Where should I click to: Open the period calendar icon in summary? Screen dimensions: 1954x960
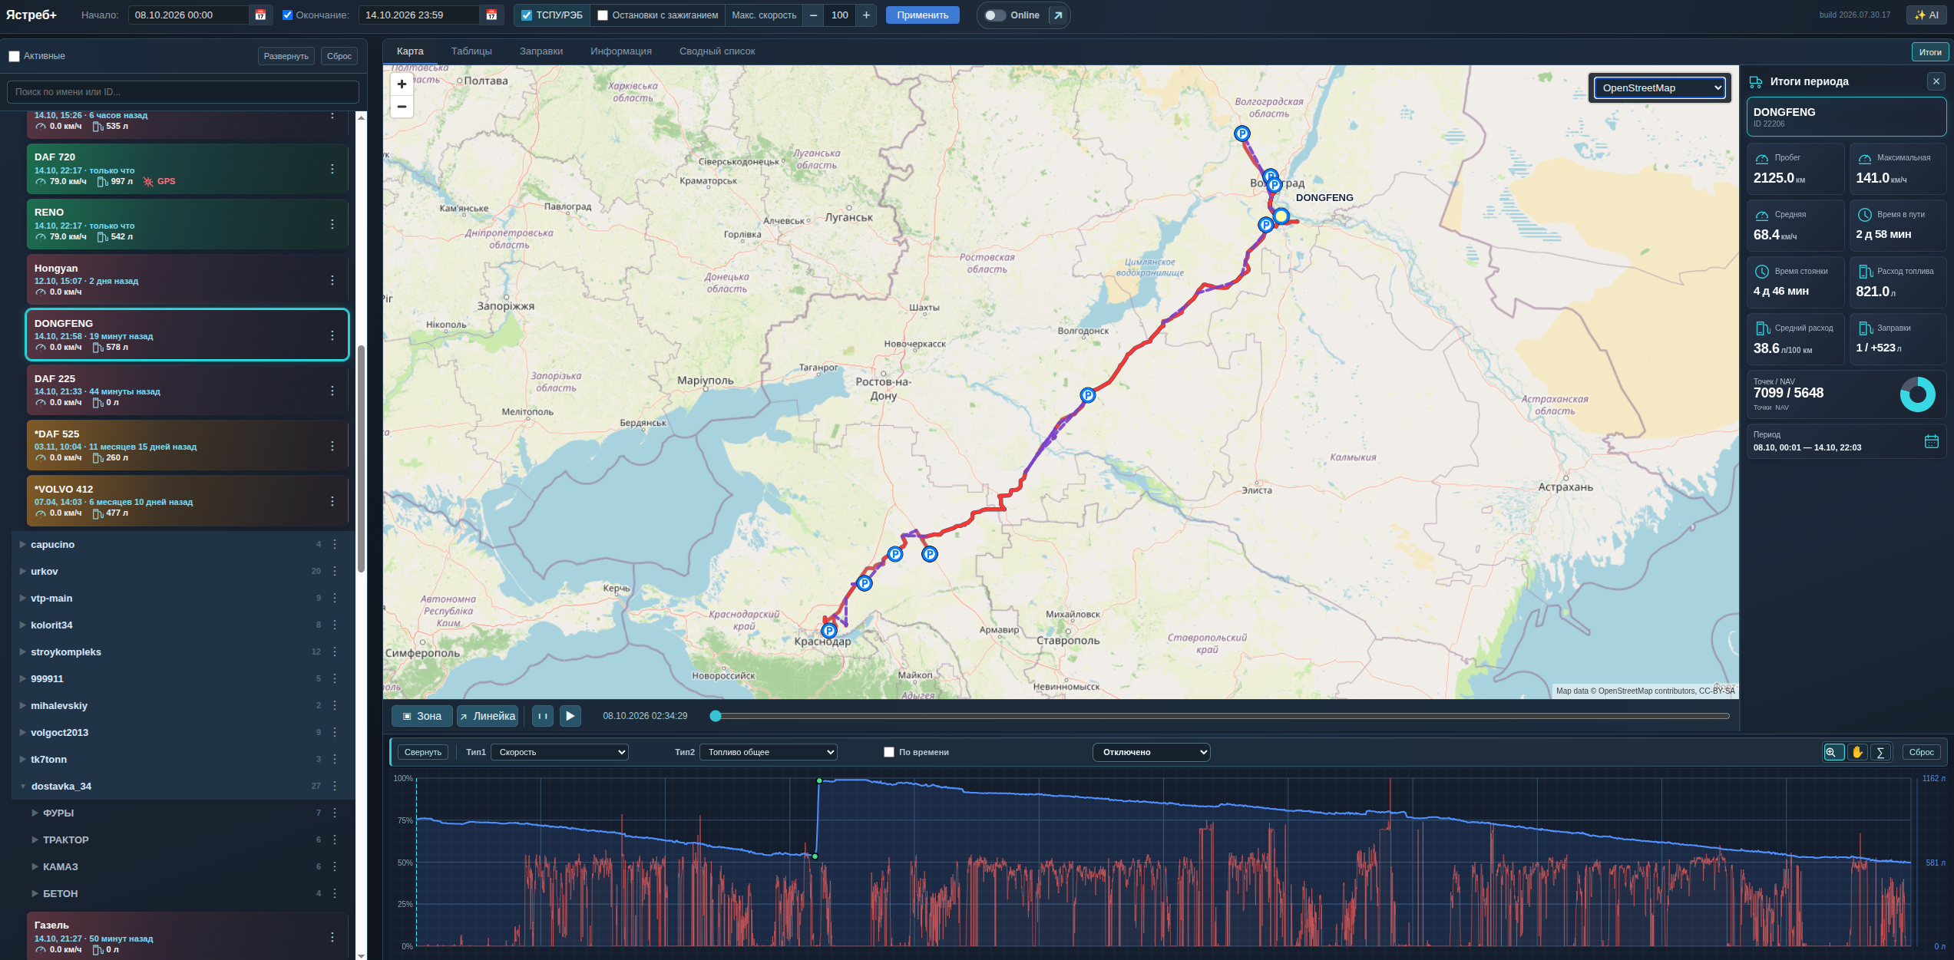coord(1931,441)
